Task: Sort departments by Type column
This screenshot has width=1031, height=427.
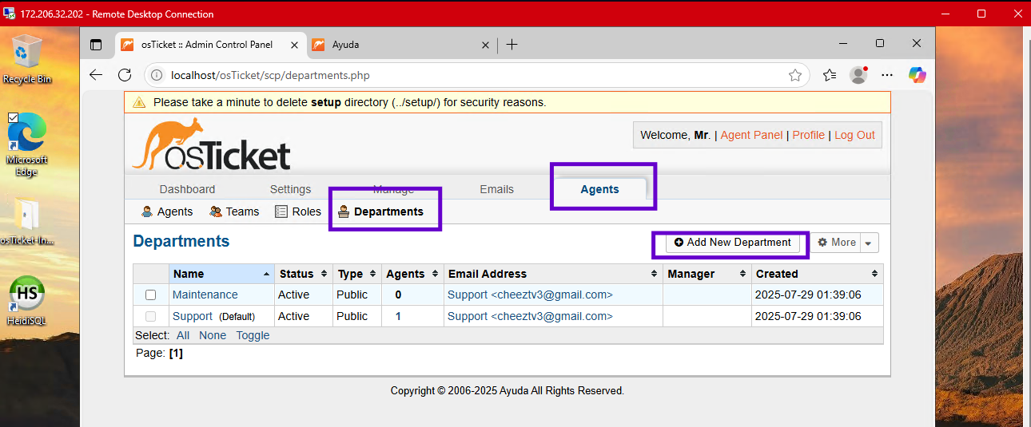Action: click(357, 274)
